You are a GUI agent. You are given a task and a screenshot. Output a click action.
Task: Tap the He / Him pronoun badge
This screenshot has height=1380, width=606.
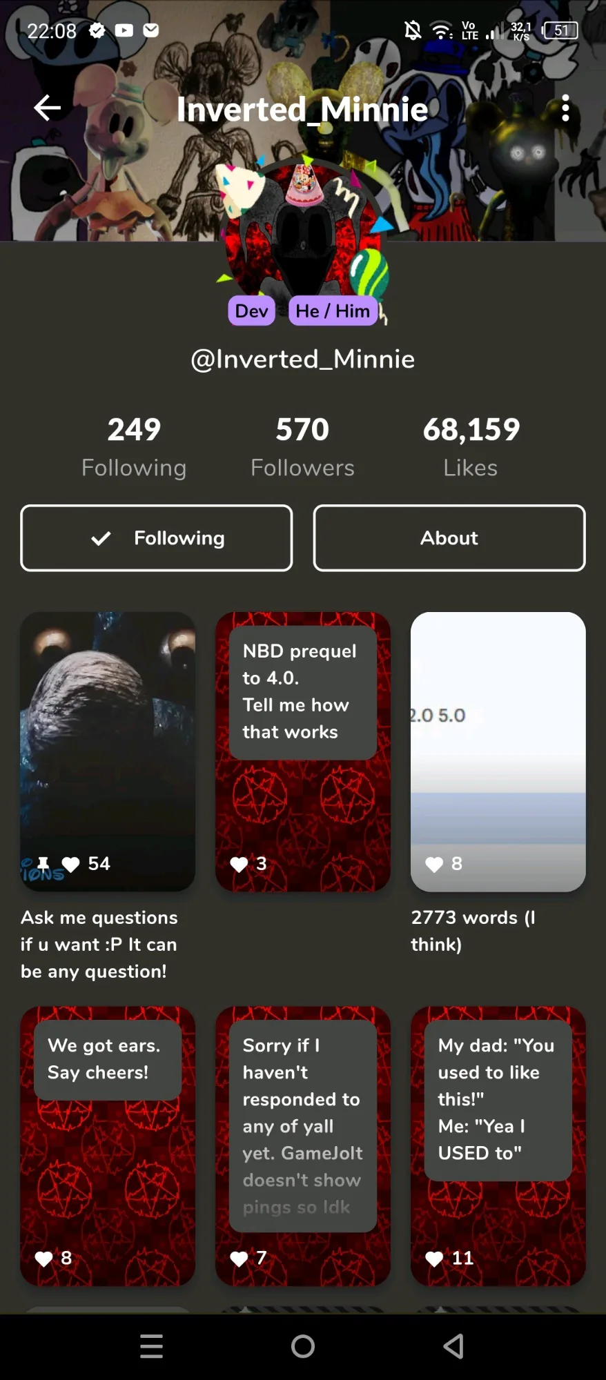333,310
